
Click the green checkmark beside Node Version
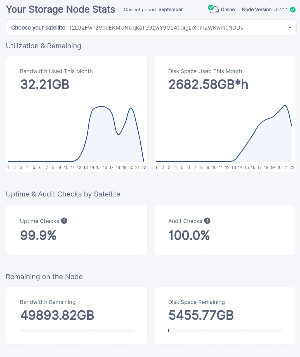[x=293, y=10]
